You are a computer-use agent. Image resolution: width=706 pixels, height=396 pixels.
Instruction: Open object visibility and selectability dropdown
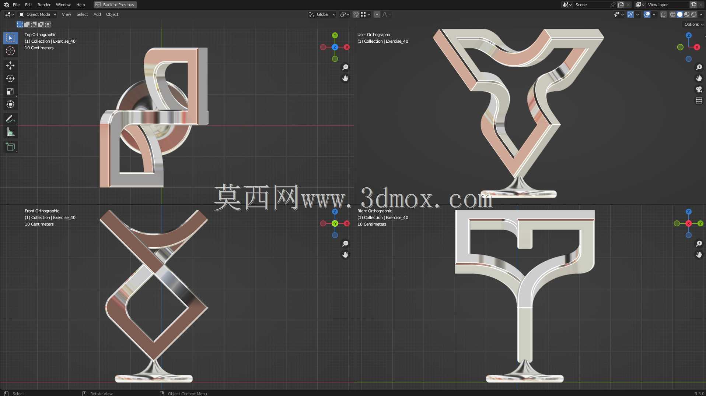[619, 14]
